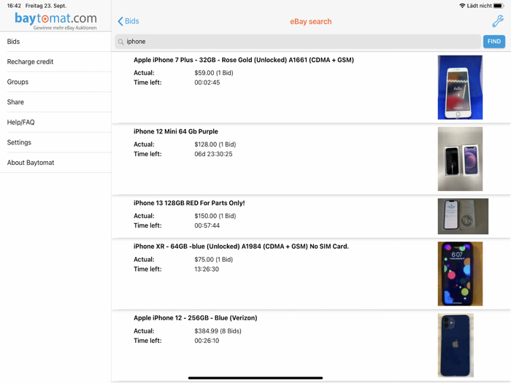This screenshot has width=511, height=383.
Task: Select Apple iPhone 7 Plus listing title
Action: click(244, 60)
